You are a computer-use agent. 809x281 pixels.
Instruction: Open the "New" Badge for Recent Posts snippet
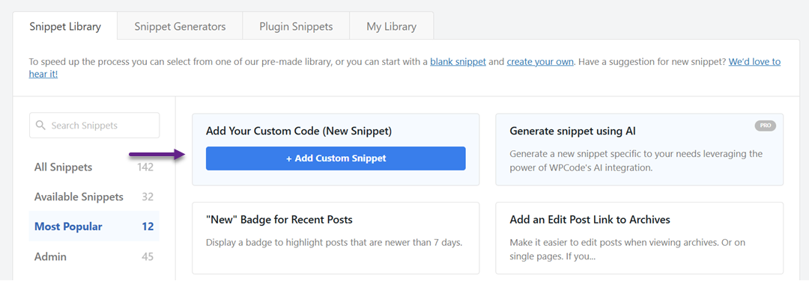pos(336,238)
